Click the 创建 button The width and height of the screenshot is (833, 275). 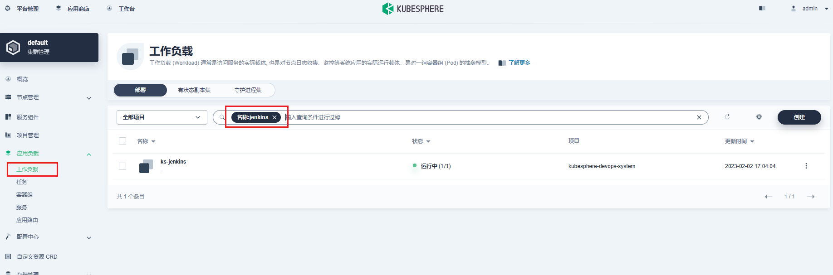[799, 117]
